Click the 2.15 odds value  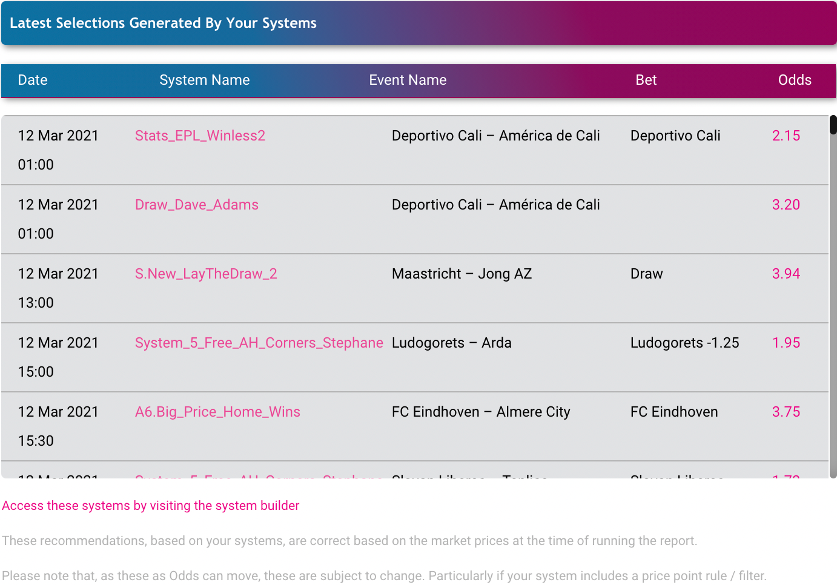click(x=786, y=136)
